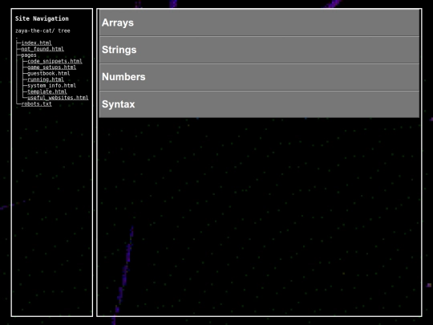Expand the Syntax accordion section
This screenshot has height=325, width=433.
[x=259, y=104]
